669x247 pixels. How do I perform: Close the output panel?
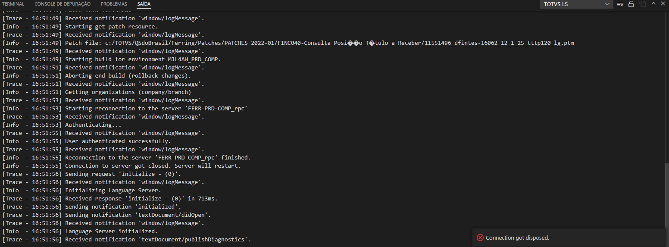663,4
